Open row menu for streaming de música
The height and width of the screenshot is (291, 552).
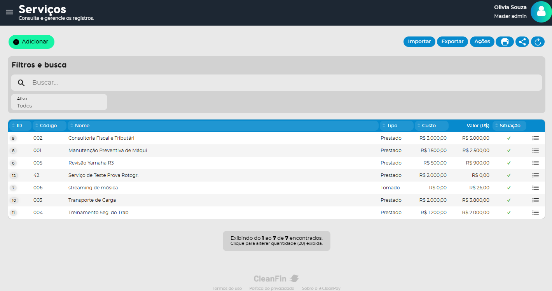(535, 188)
